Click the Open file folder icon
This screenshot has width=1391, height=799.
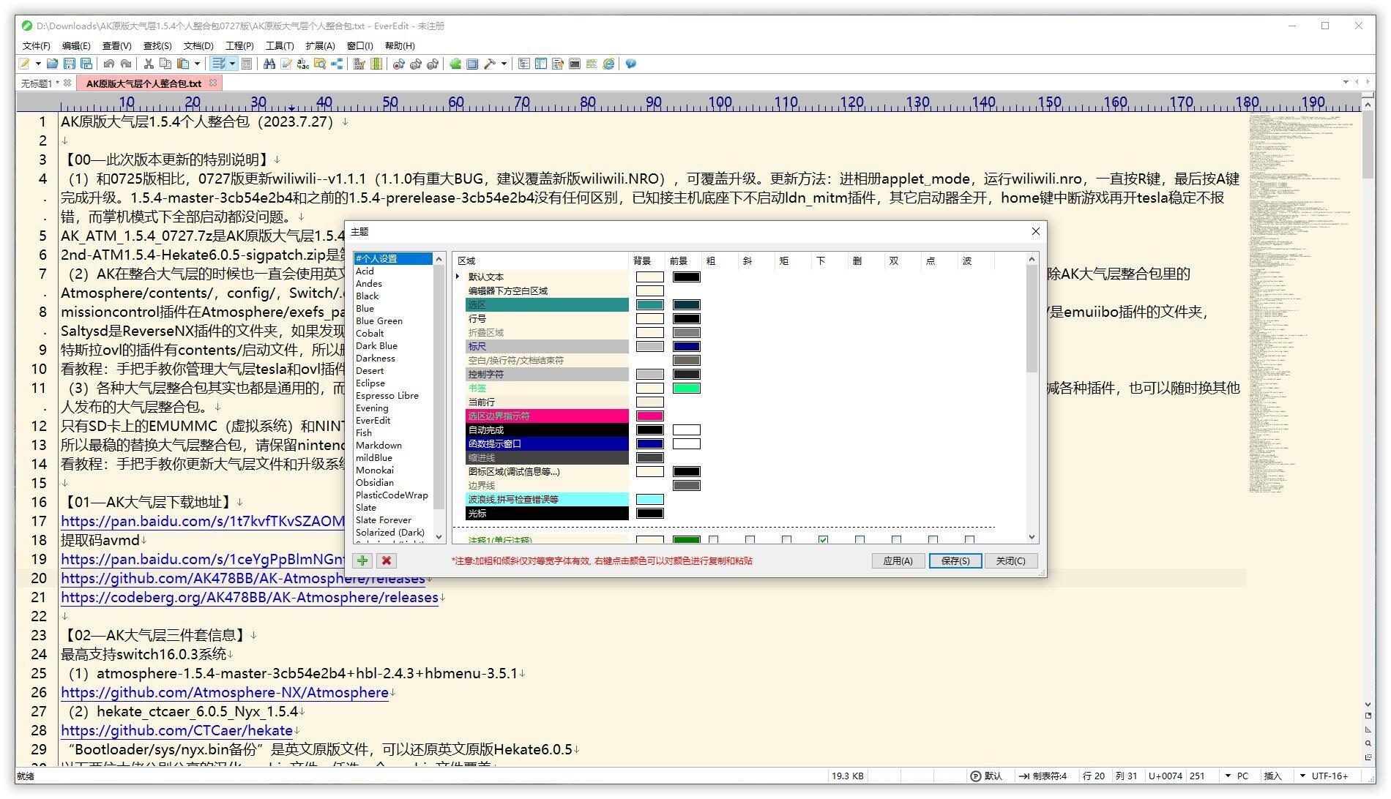pos(52,64)
